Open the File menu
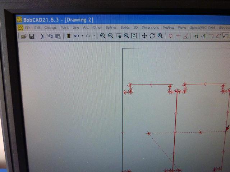 click(x=28, y=28)
